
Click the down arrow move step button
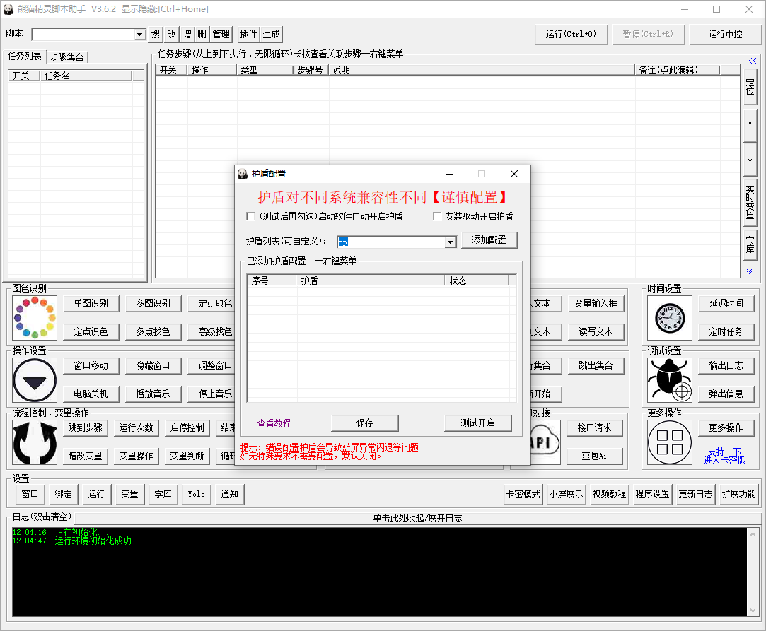click(750, 159)
